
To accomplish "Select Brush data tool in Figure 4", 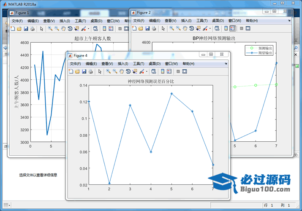I will click(142, 72).
